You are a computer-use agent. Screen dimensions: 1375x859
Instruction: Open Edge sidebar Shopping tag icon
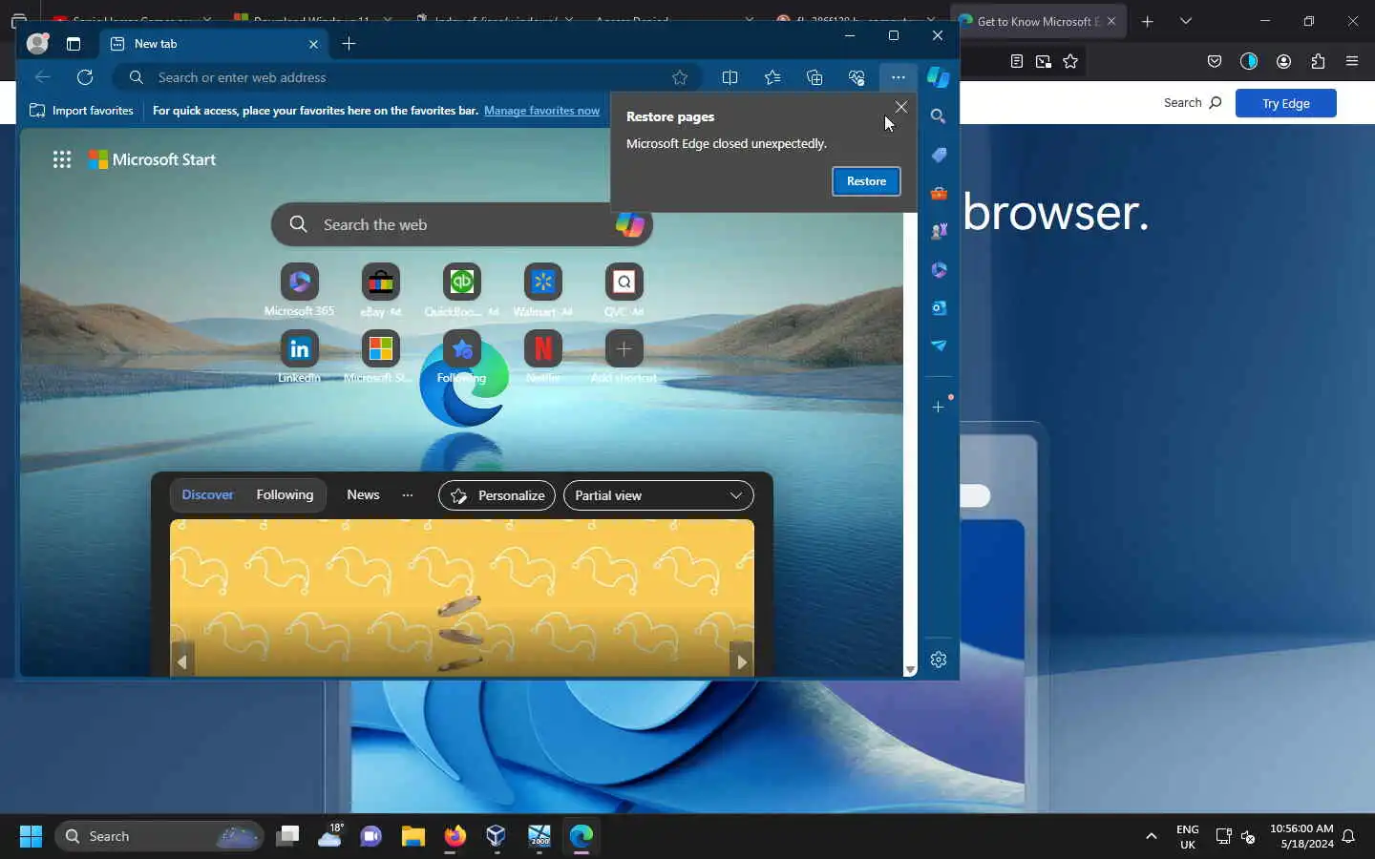939,155
